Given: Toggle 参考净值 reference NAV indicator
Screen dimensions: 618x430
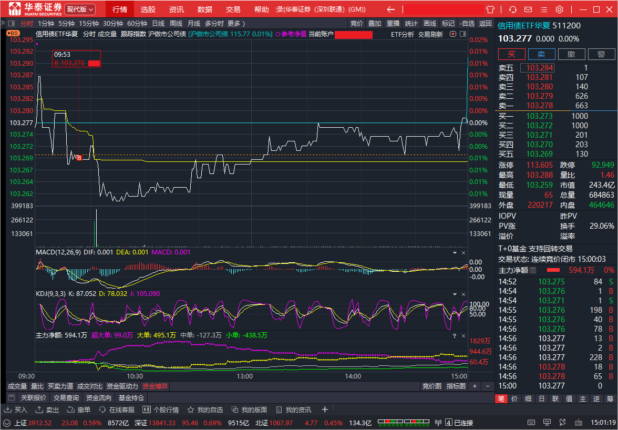Looking at the screenshot, I should (x=291, y=34).
